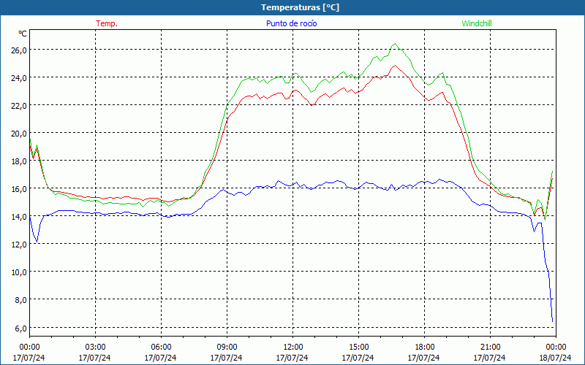This screenshot has height=365, width=585.
Task: Click the '21:00' time axis label
Action: [x=490, y=347]
